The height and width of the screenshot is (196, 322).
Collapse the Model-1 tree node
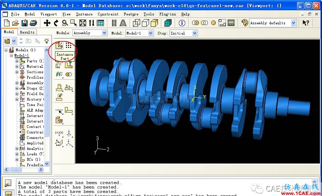[x=12, y=55]
